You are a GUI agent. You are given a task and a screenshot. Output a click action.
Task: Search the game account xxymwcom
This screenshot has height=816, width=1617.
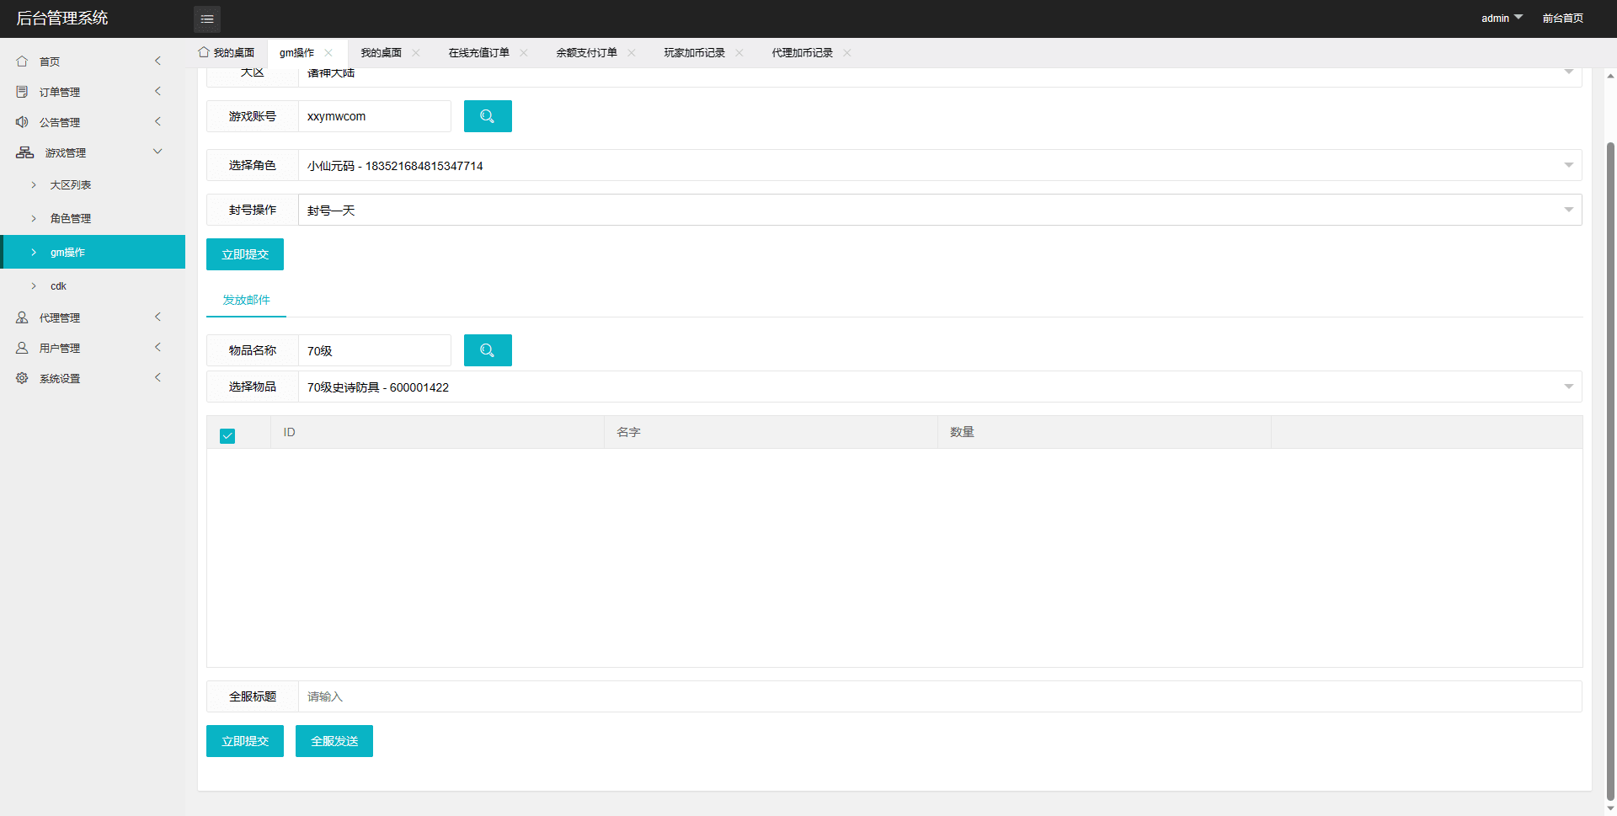pyautogui.click(x=488, y=116)
